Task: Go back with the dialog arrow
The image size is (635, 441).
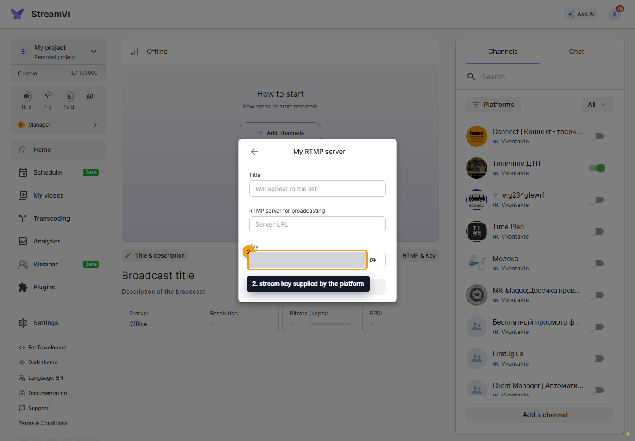Action: (254, 152)
